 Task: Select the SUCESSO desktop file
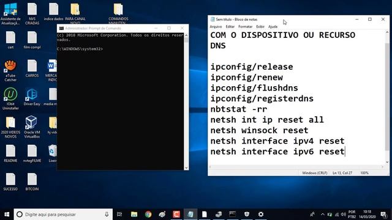click(x=10, y=182)
